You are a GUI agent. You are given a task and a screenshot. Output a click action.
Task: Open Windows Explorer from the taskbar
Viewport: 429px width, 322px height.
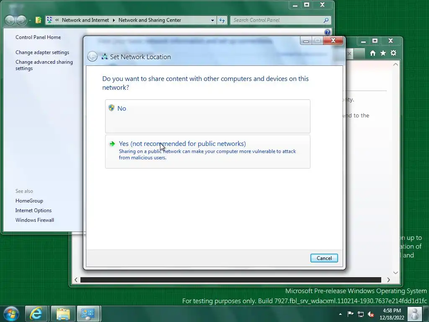tap(63, 314)
